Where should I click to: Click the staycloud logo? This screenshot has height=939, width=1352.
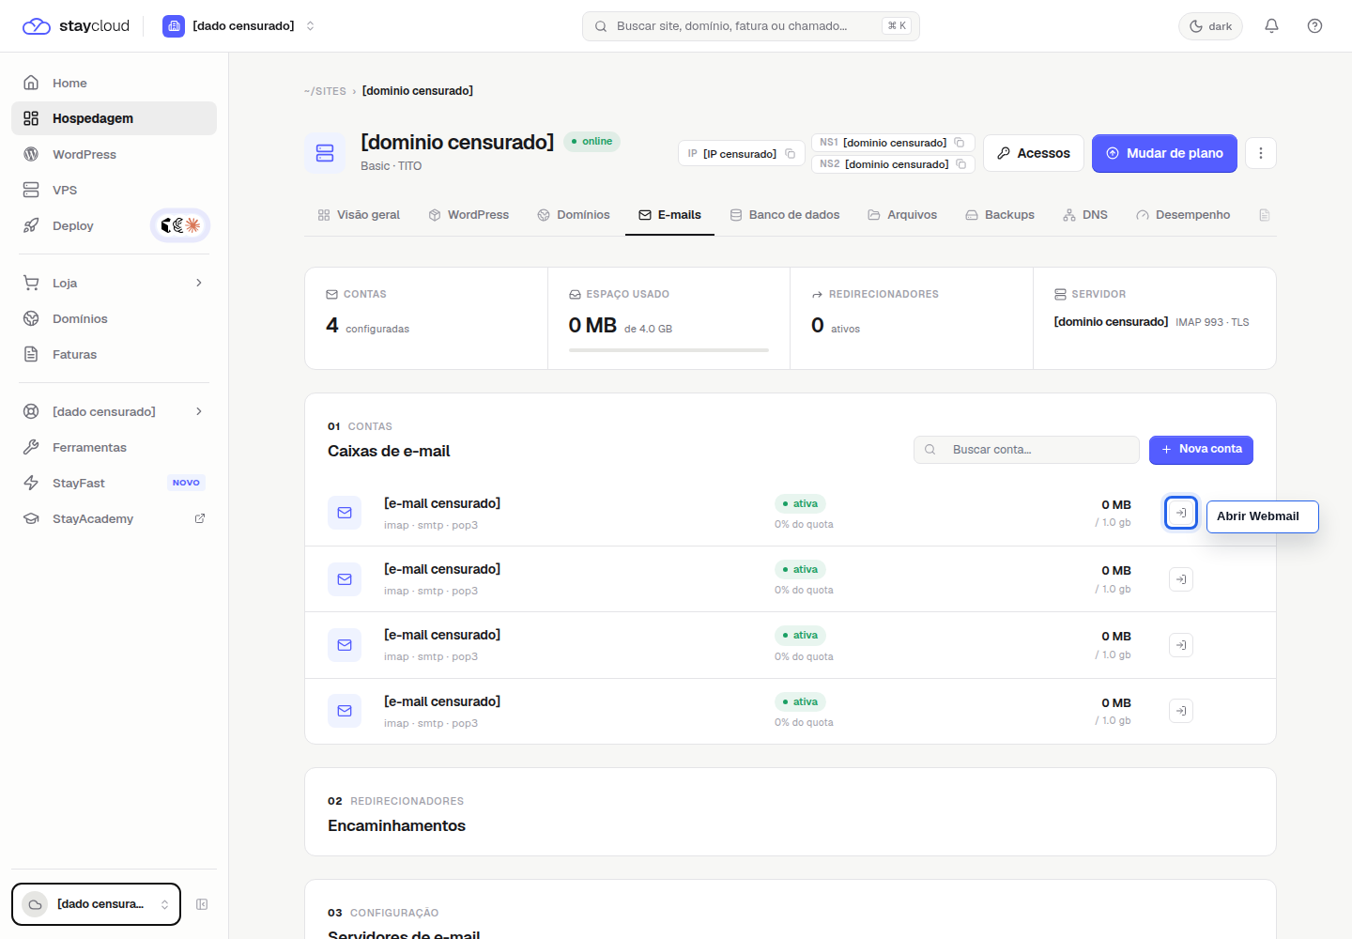76,26
